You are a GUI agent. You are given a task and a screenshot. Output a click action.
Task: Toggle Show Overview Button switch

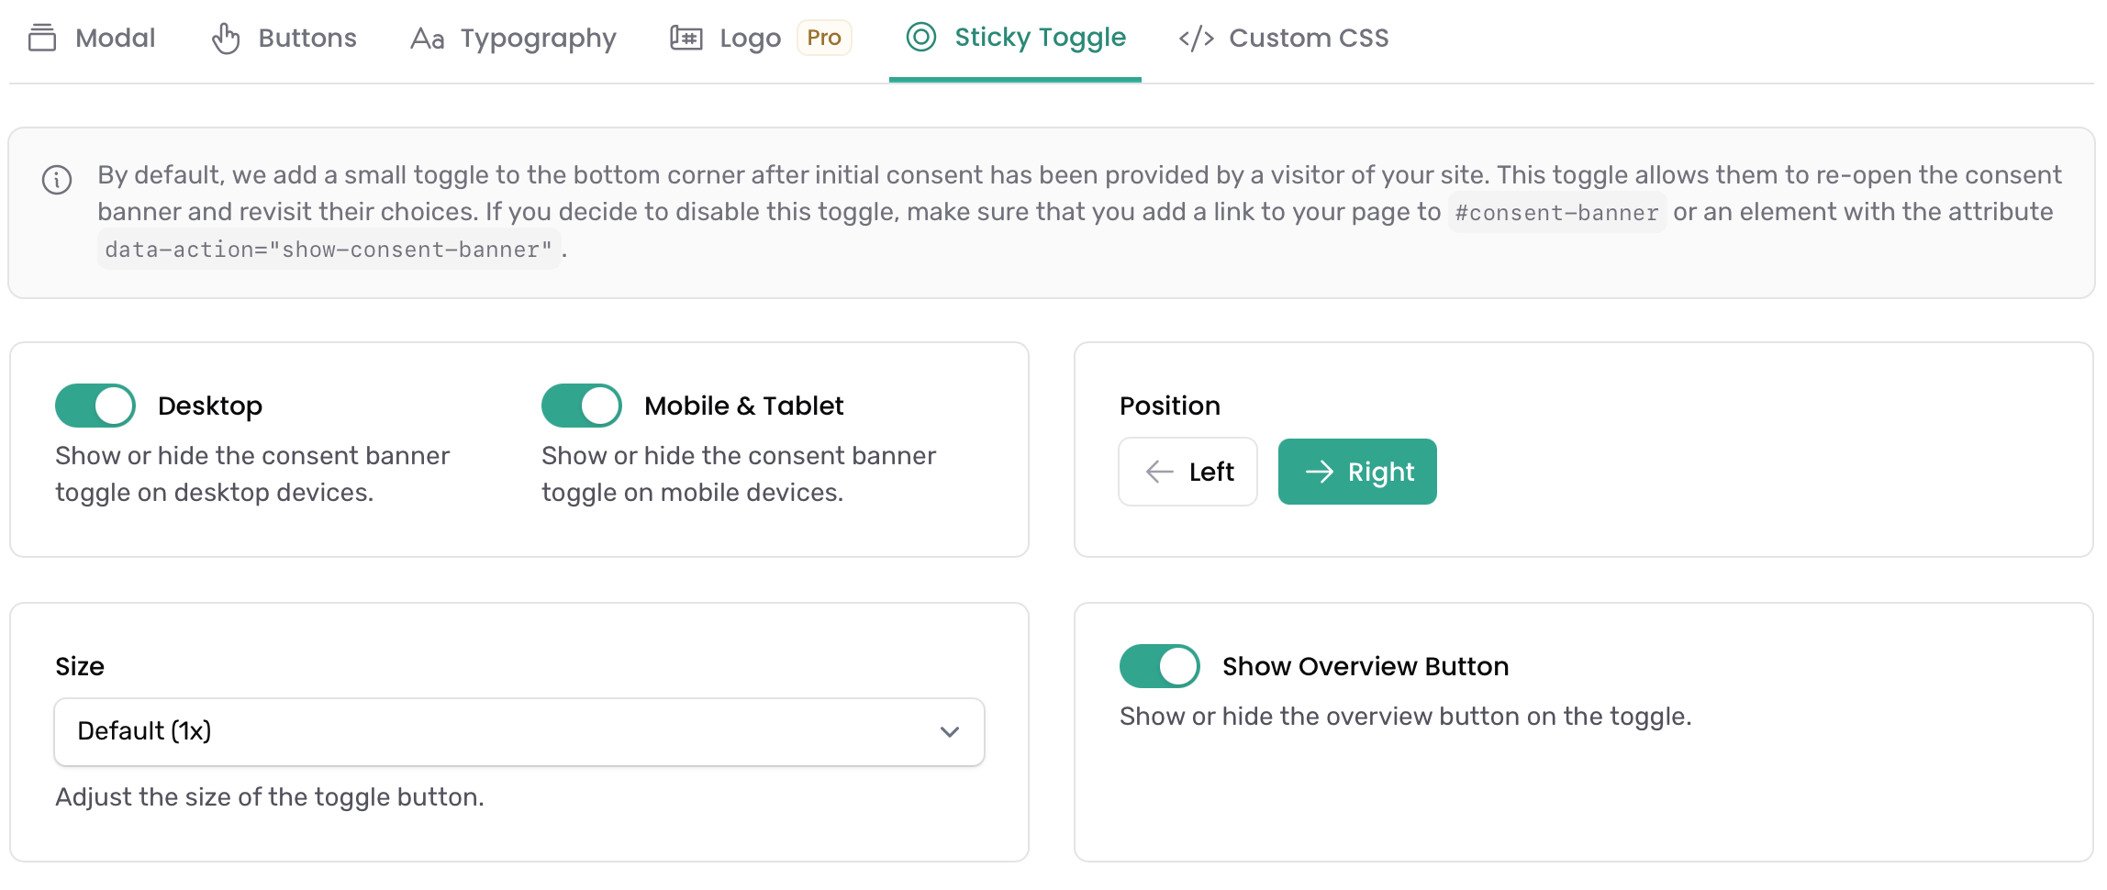click(x=1160, y=666)
